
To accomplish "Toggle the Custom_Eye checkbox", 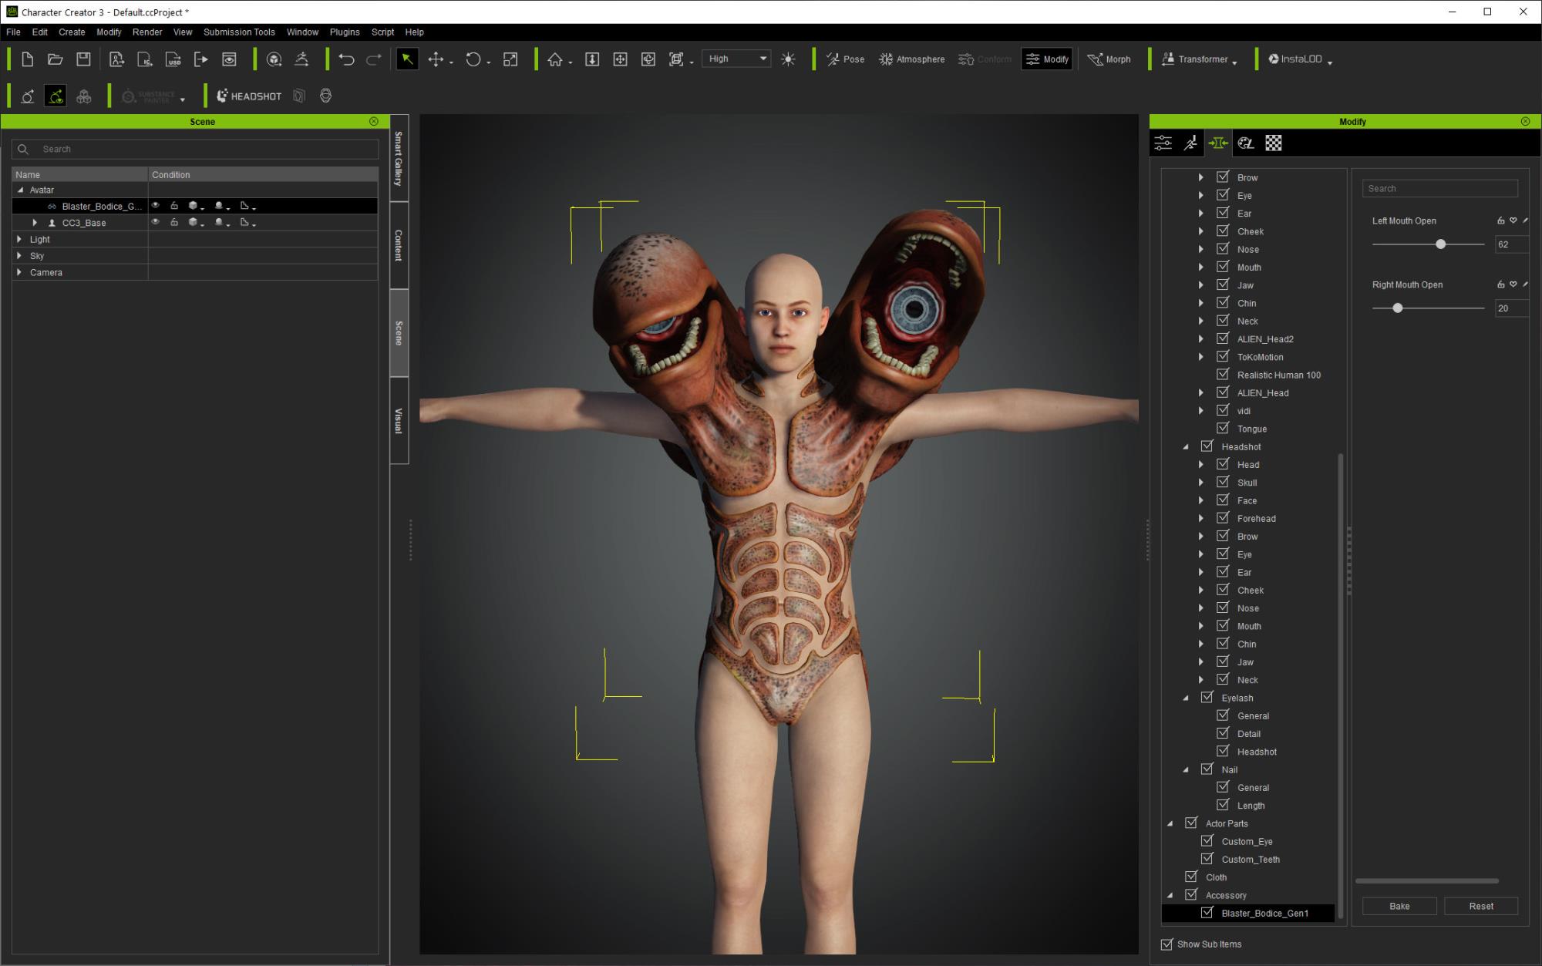I will point(1207,841).
